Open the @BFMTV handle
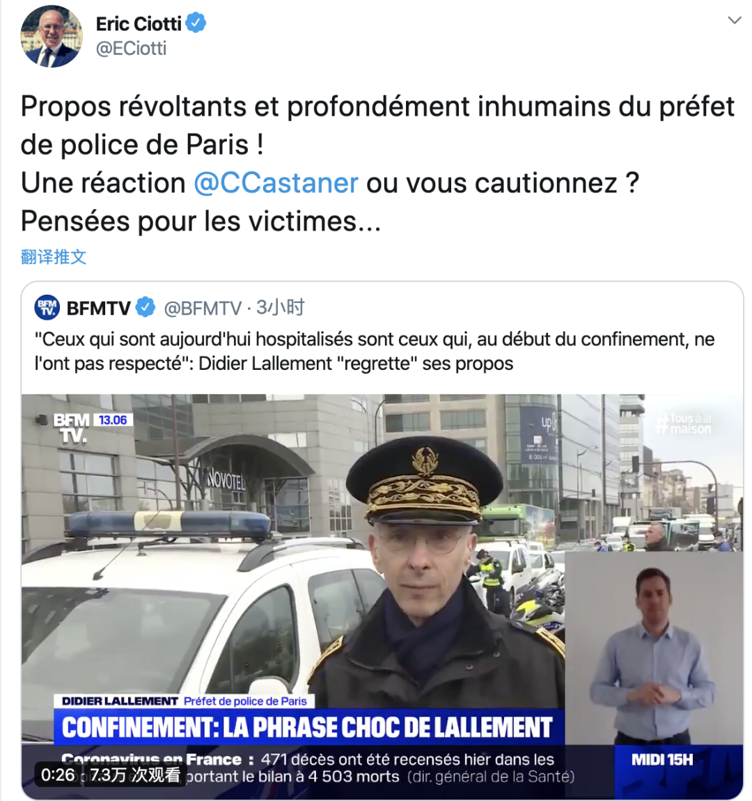Viewport: 752px width, 801px height. click(x=203, y=308)
